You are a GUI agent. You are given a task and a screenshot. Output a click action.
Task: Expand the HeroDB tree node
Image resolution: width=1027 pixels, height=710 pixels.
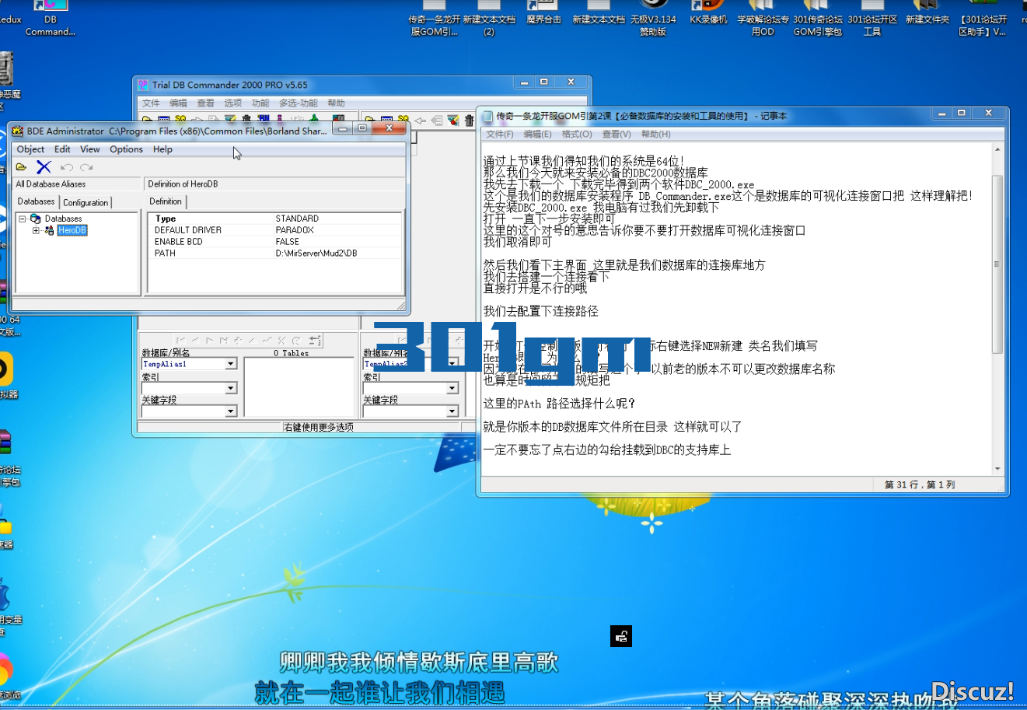pos(36,230)
